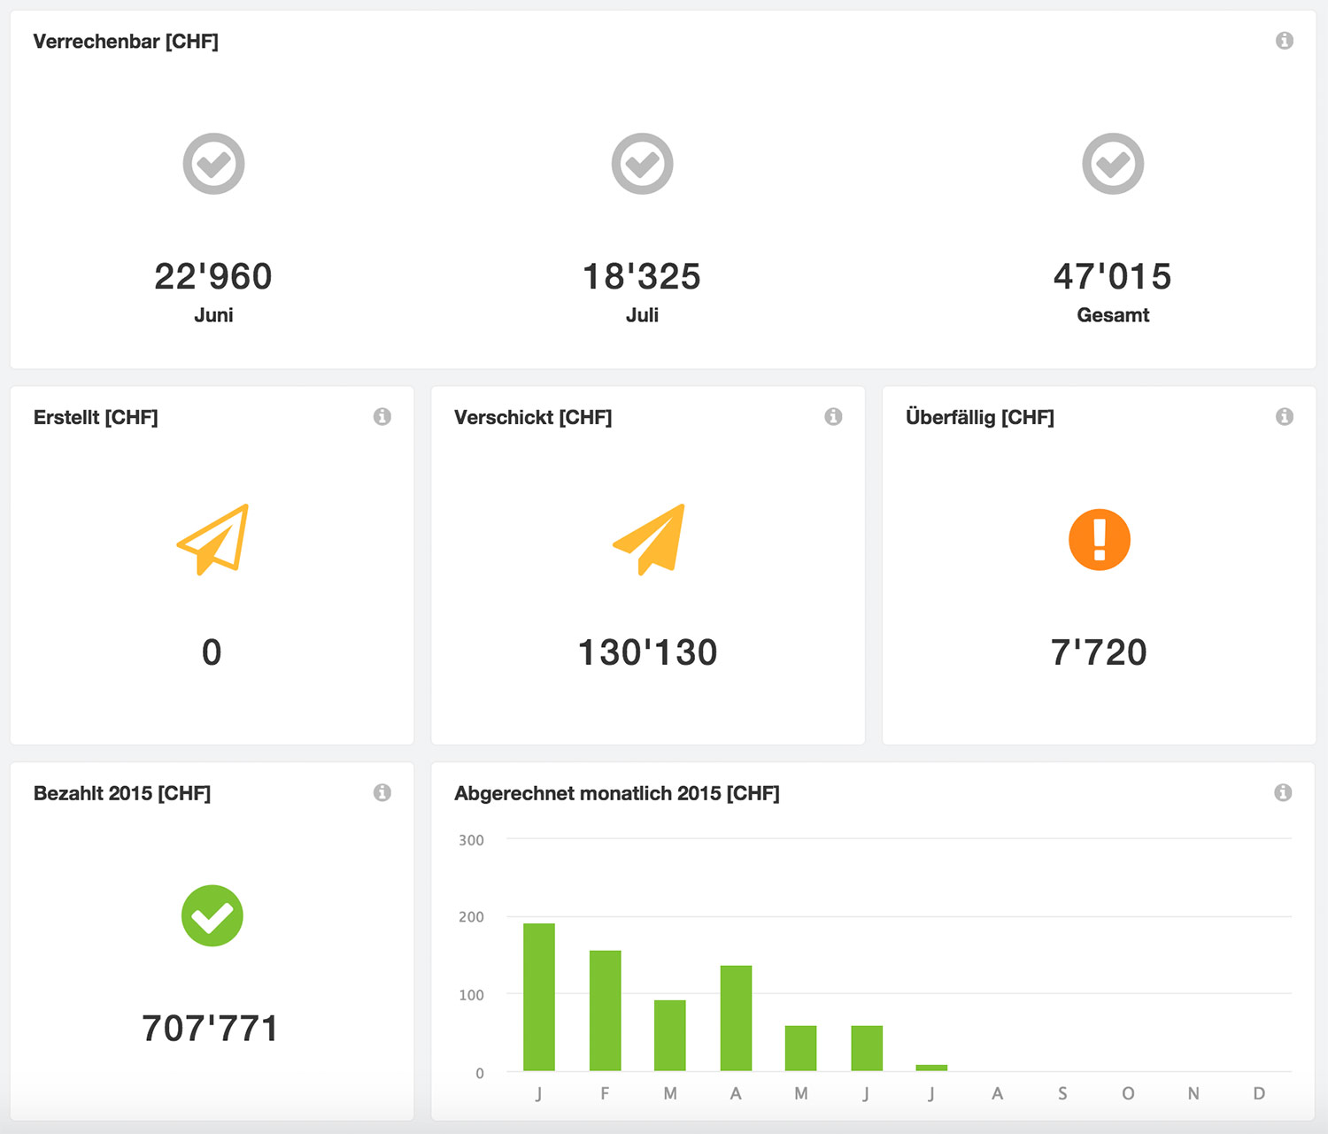This screenshot has width=1328, height=1134.
Task: Click the tallest bar, the January bar
Action: point(539,997)
